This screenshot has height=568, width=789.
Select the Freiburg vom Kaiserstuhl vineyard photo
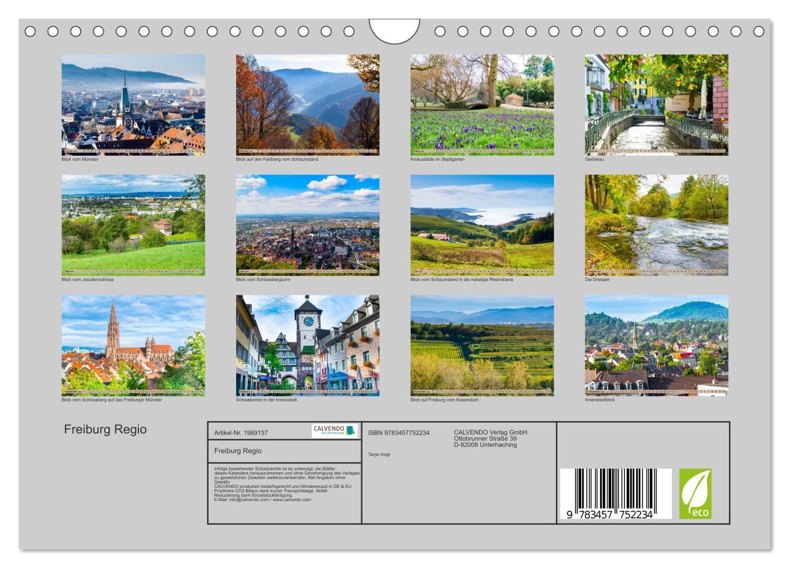click(x=482, y=345)
